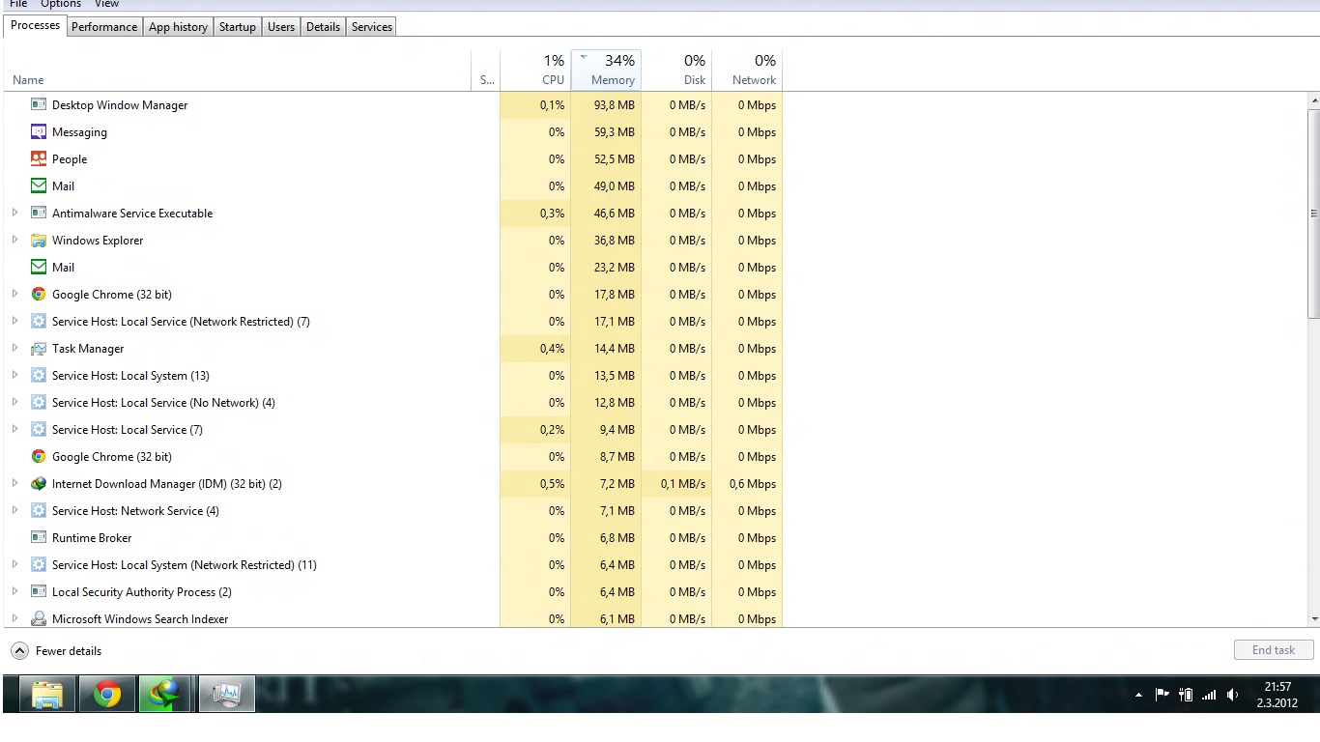The height and width of the screenshot is (742, 1320).
Task: Expand Service Host: Local System (Network Restricted) (11)
Action: pos(14,564)
